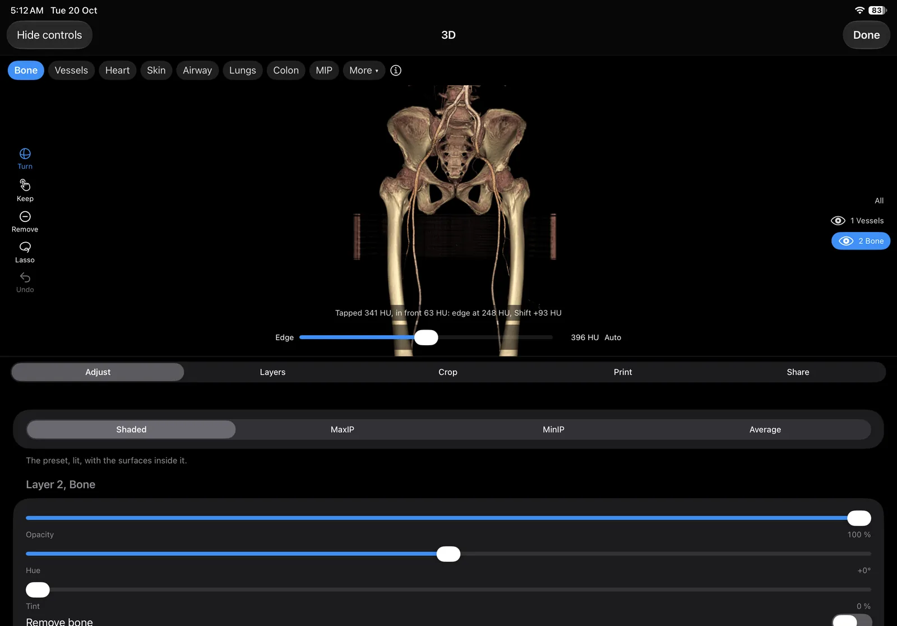Open the Crop tab
Viewport: 897px width, 626px height.
click(447, 372)
